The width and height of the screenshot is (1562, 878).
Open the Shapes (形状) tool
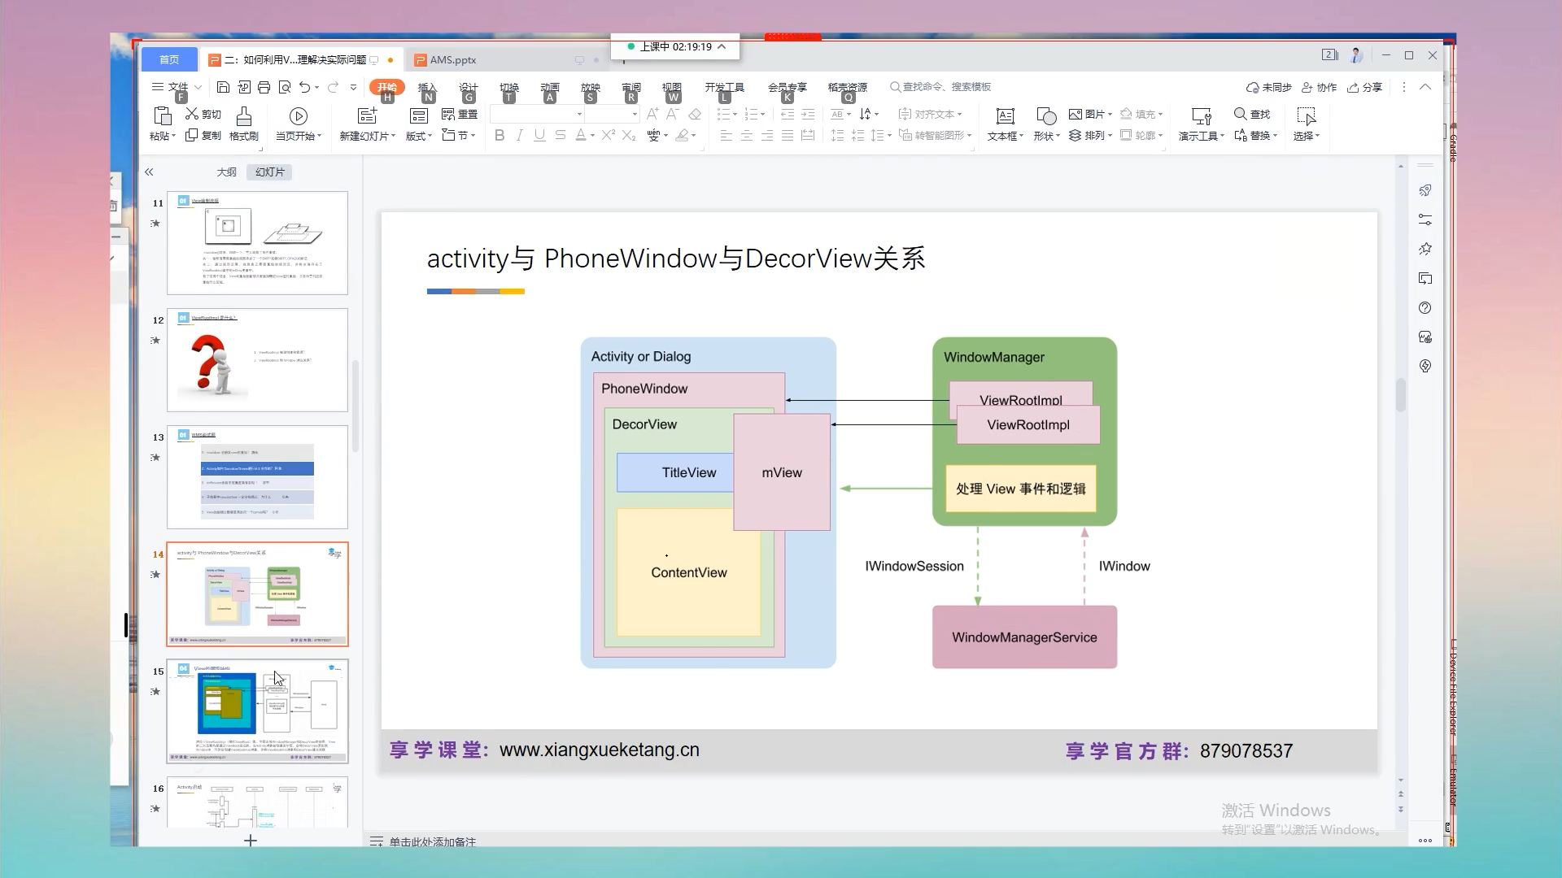coord(1046,116)
